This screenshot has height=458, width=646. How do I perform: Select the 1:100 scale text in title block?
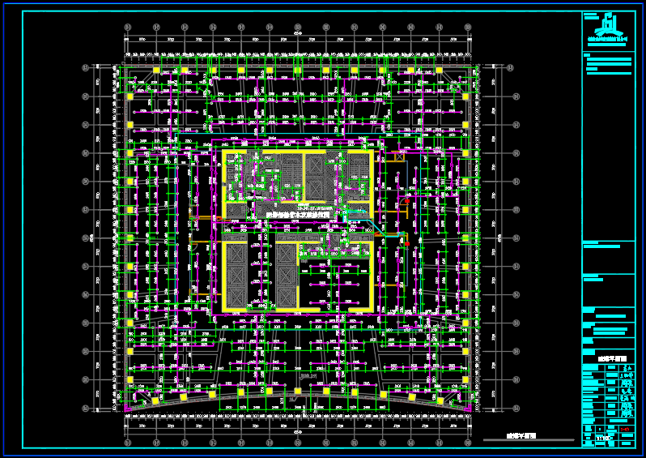click(x=603, y=440)
